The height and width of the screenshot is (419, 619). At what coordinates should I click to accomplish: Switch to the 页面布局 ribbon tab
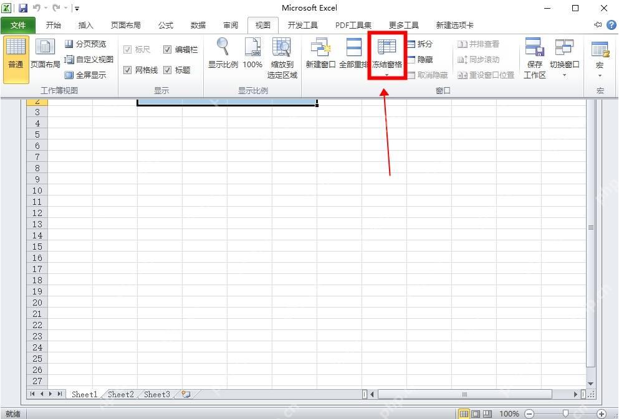125,26
